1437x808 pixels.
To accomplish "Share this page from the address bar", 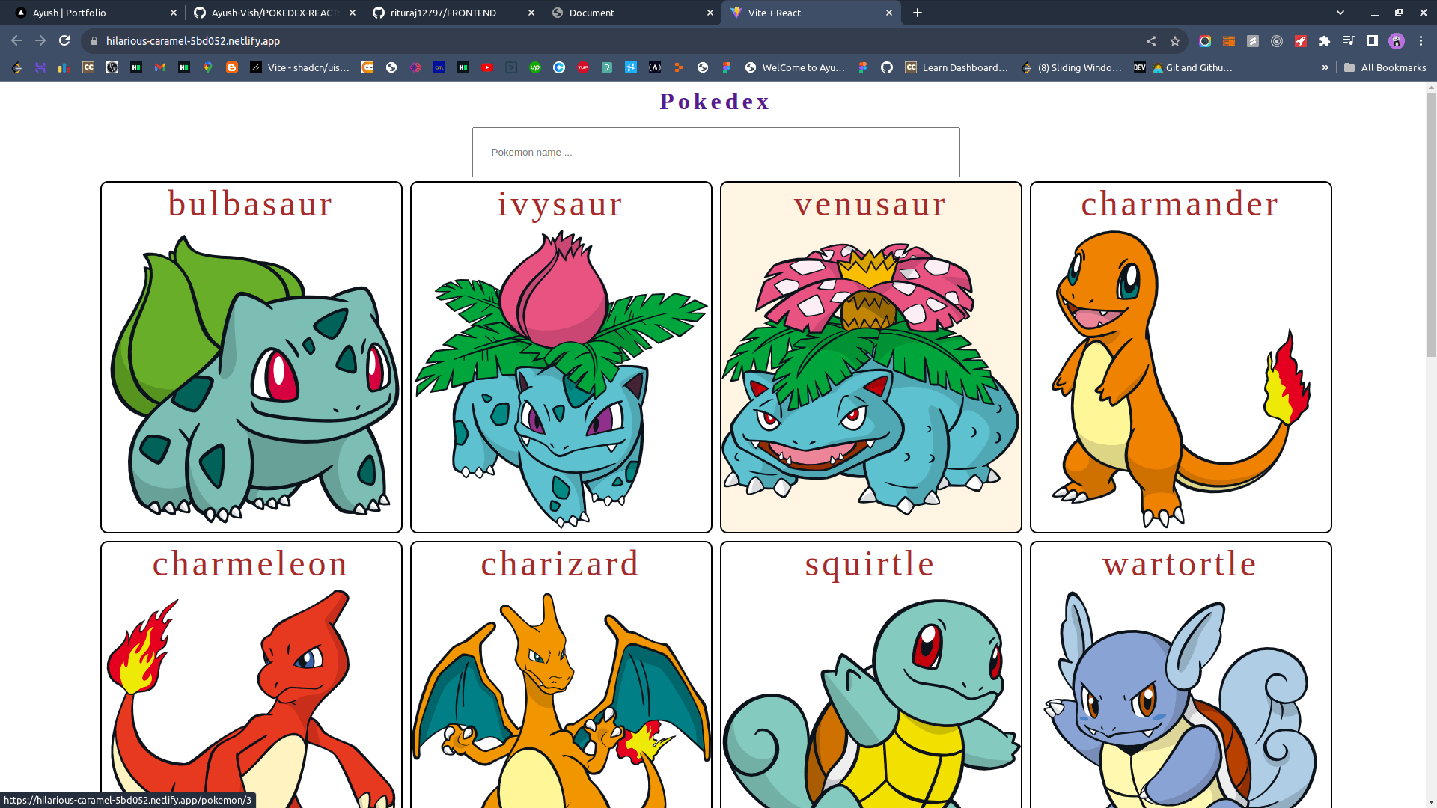I will coord(1151,41).
